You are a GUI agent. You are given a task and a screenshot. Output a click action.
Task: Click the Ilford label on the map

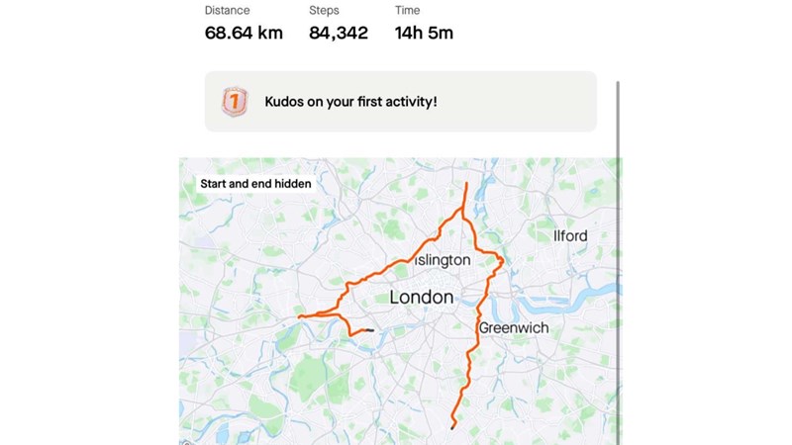[x=570, y=235]
